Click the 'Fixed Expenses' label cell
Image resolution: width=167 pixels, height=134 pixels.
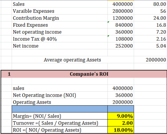(x=60, y=25)
